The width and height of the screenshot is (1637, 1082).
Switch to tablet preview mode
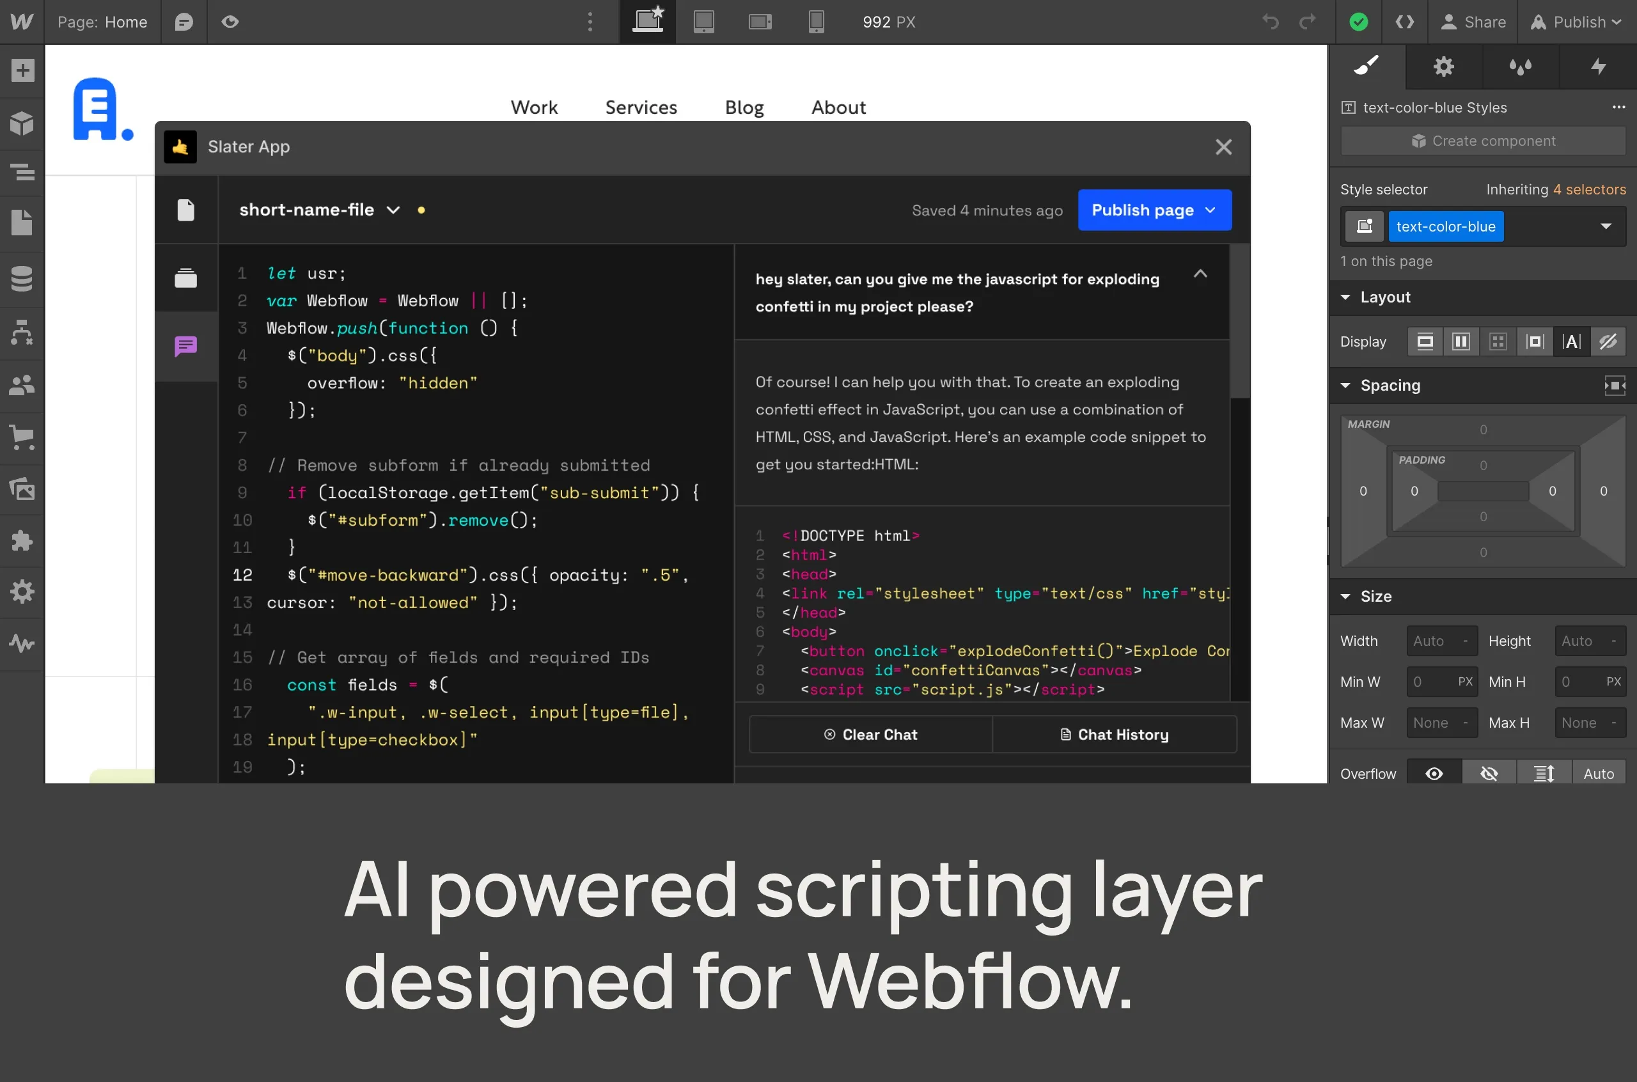(703, 21)
